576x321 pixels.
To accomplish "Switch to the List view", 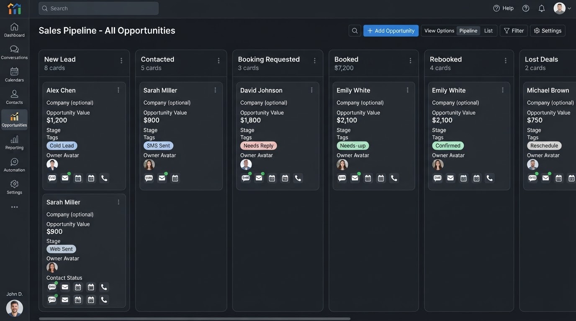I will click(489, 31).
